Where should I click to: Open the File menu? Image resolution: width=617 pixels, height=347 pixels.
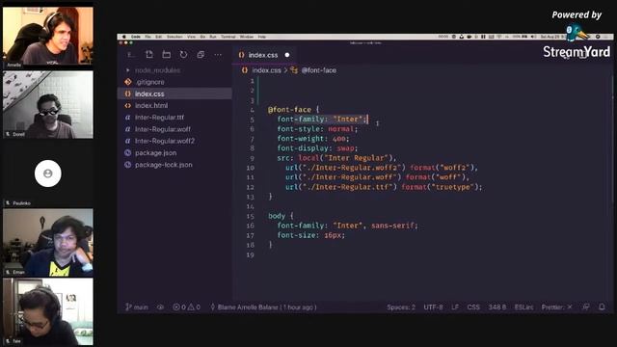coord(148,37)
